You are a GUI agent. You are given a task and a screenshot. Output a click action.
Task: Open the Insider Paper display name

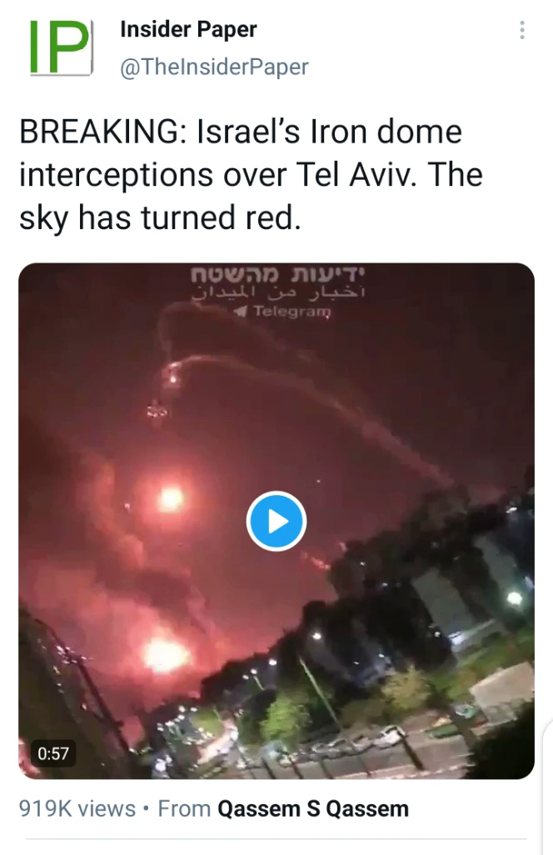click(188, 29)
